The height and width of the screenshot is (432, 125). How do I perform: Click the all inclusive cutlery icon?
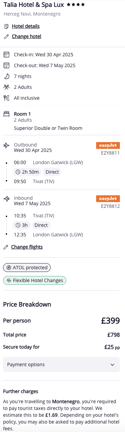click(6, 98)
